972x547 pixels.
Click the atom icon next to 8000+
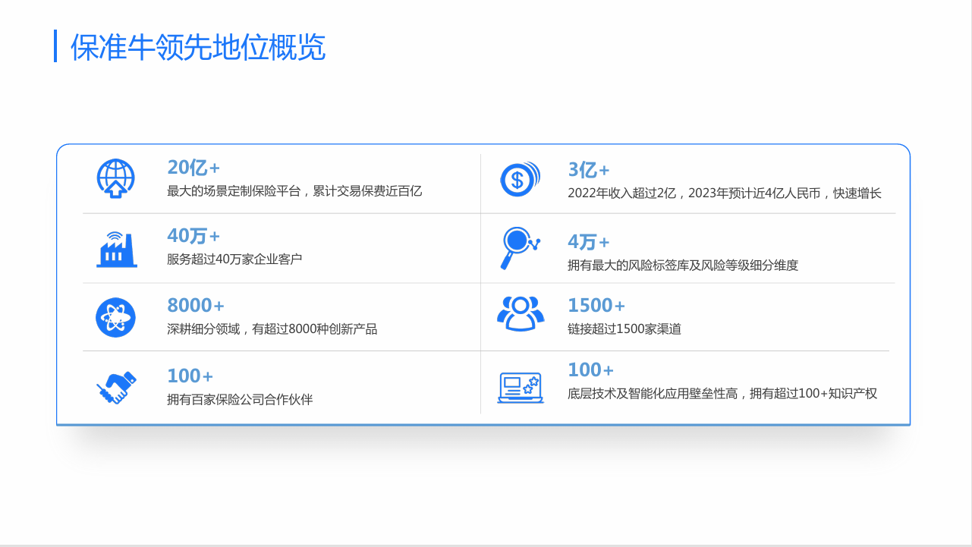[x=115, y=317]
